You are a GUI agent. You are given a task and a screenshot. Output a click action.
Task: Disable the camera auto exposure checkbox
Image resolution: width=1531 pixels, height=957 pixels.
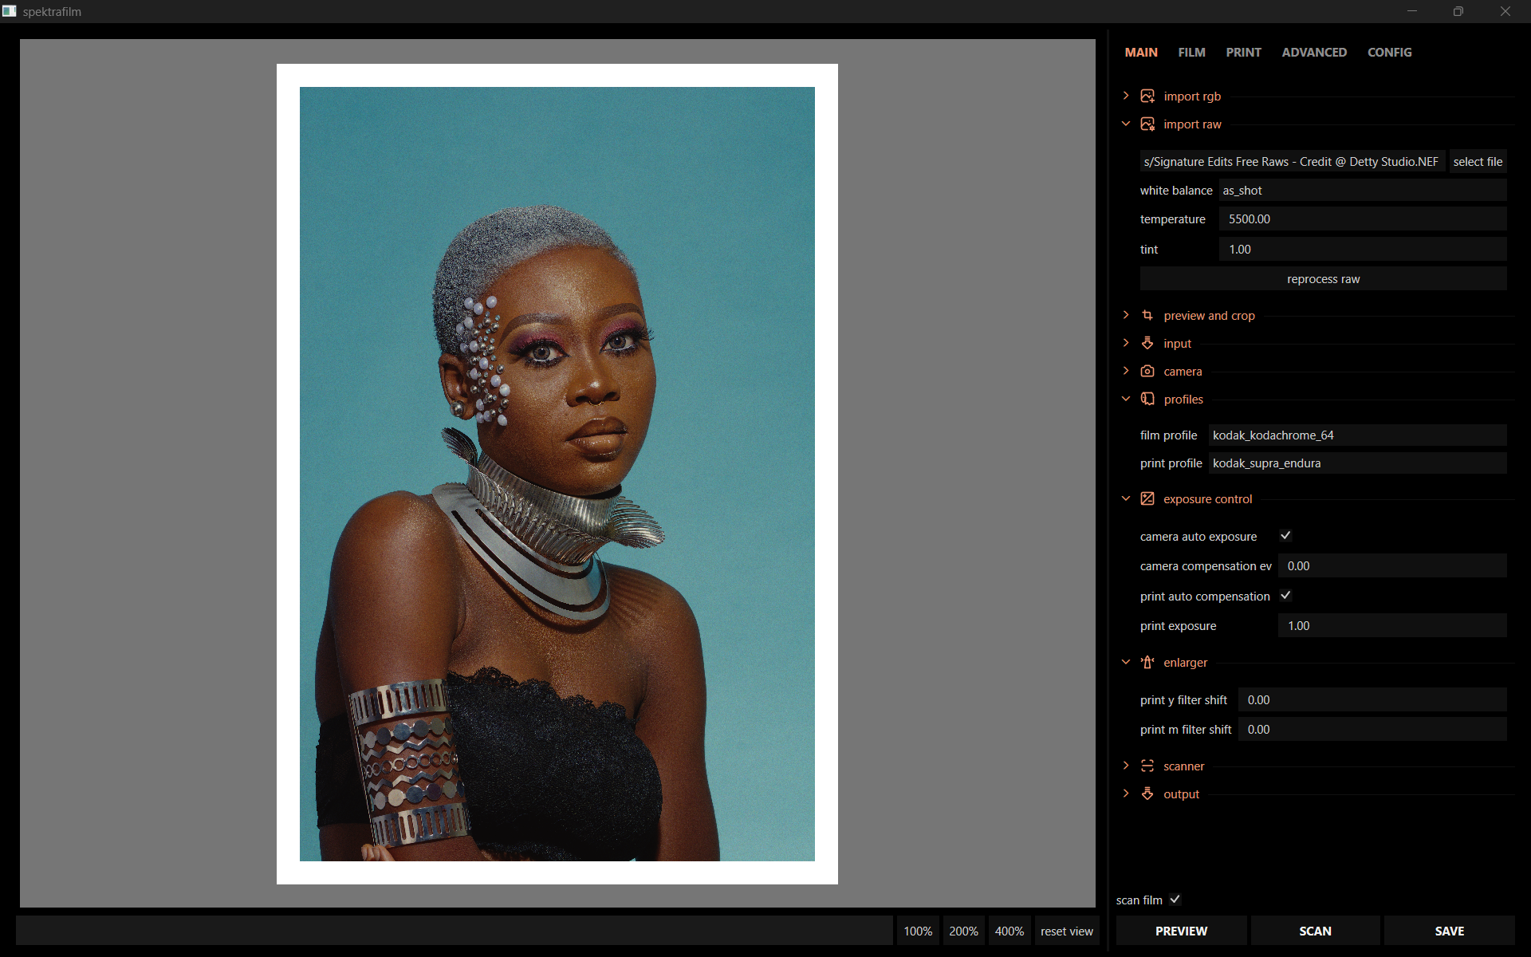1285,536
